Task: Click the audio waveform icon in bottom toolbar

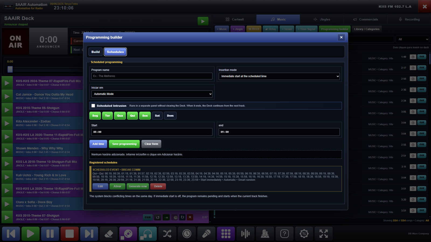Action: [245, 234]
